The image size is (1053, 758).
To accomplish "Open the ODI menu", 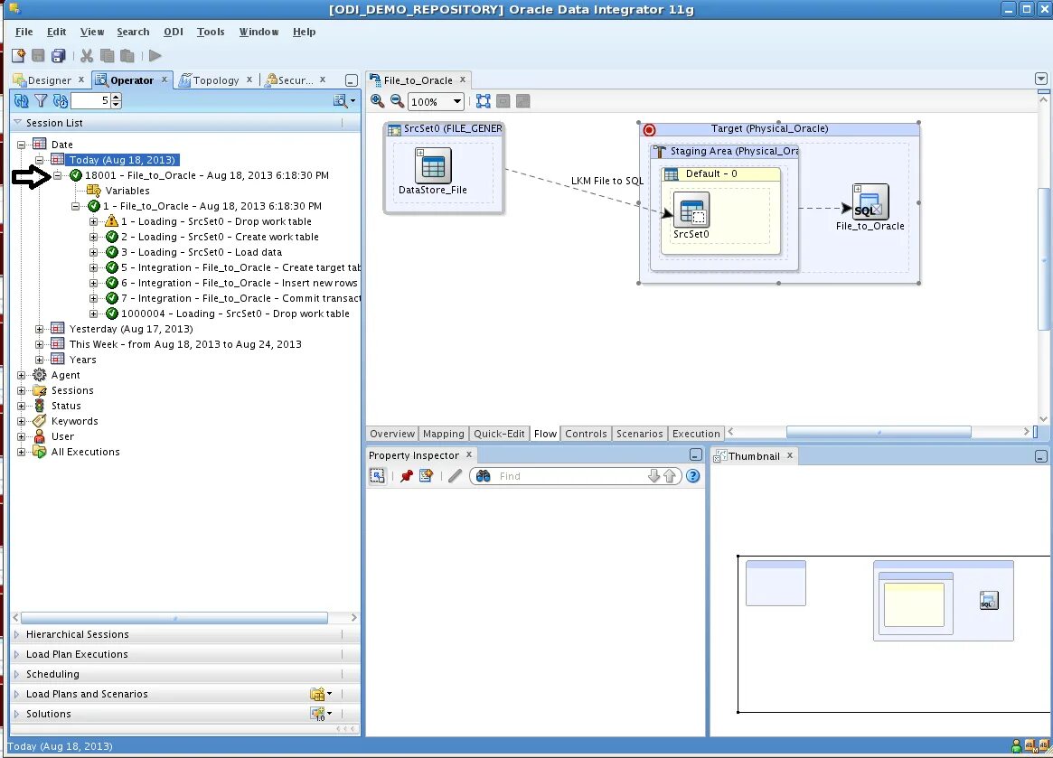I will click(174, 32).
